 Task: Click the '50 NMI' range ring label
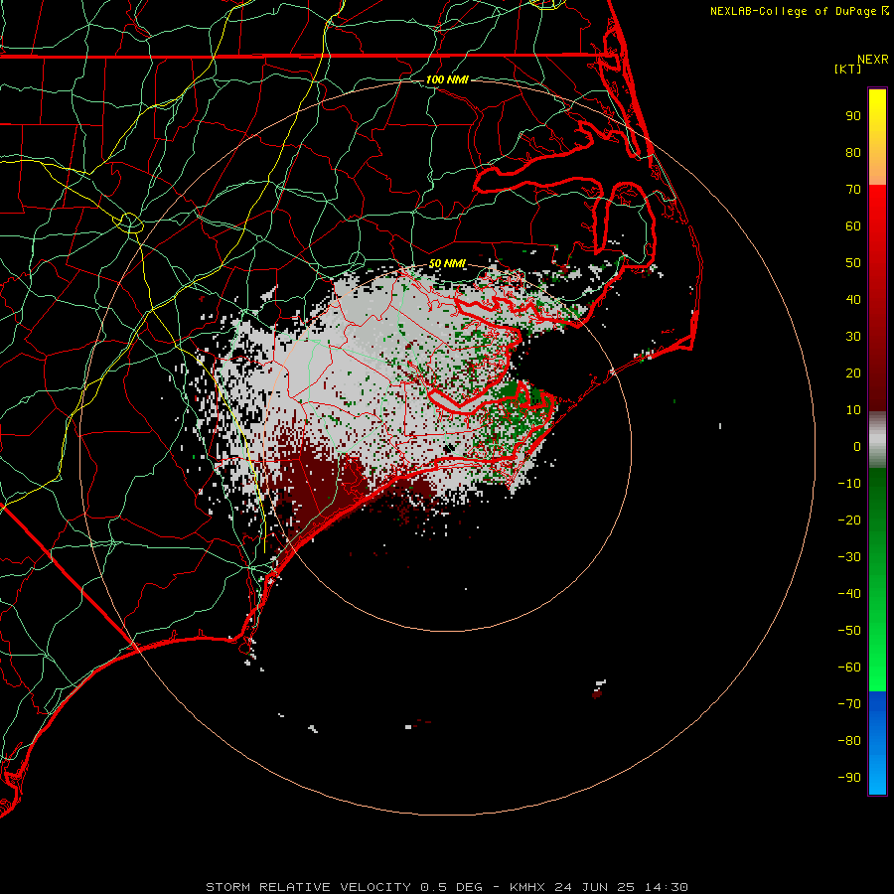click(447, 263)
